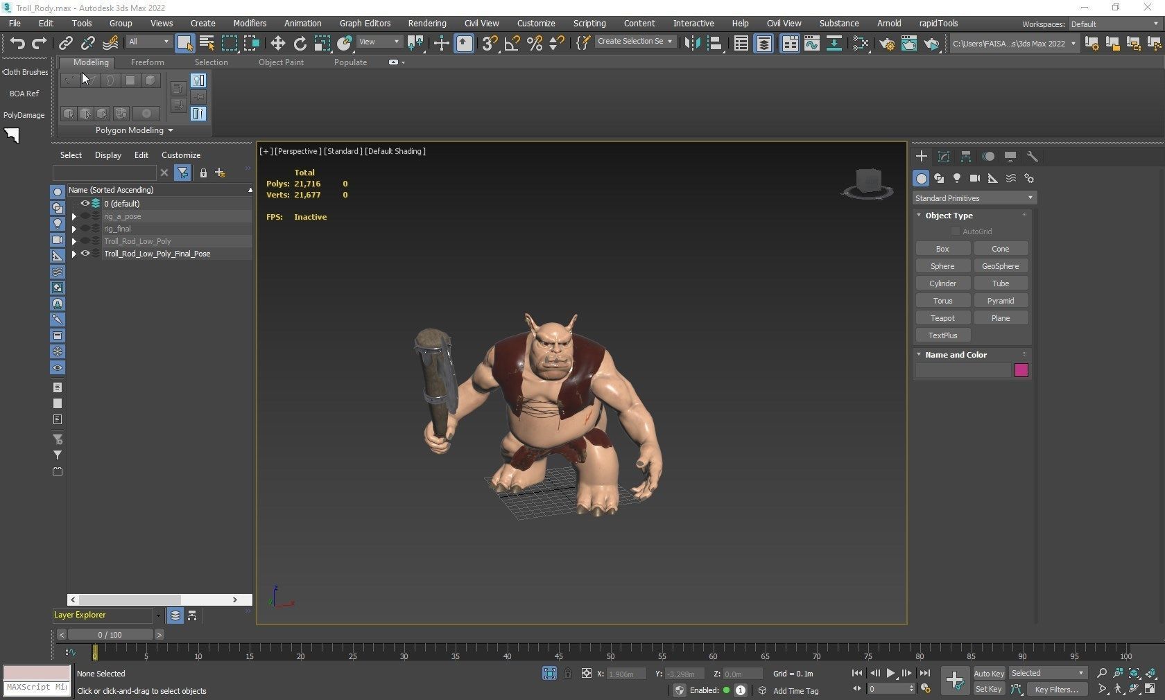Open the Scripting menu
The image size is (1165, 700).
(589, 23)
